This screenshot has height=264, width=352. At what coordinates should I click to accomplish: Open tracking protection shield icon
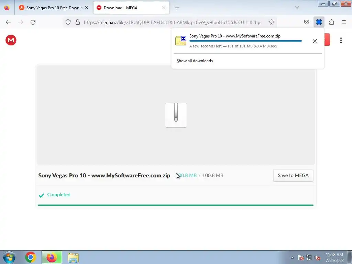68,22
